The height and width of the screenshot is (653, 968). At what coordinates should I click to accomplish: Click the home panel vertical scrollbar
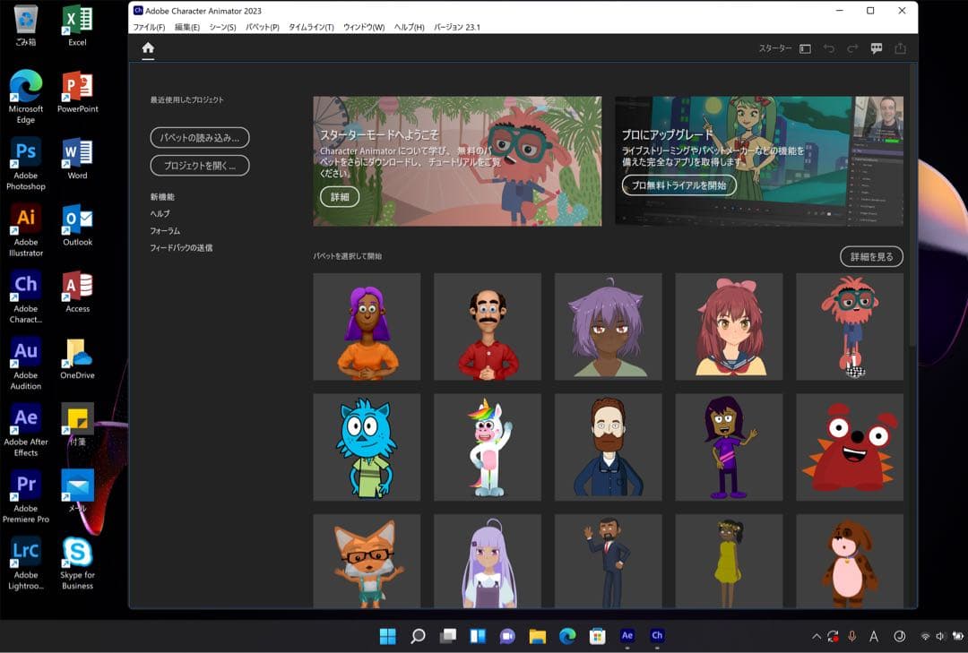point(912,203)
